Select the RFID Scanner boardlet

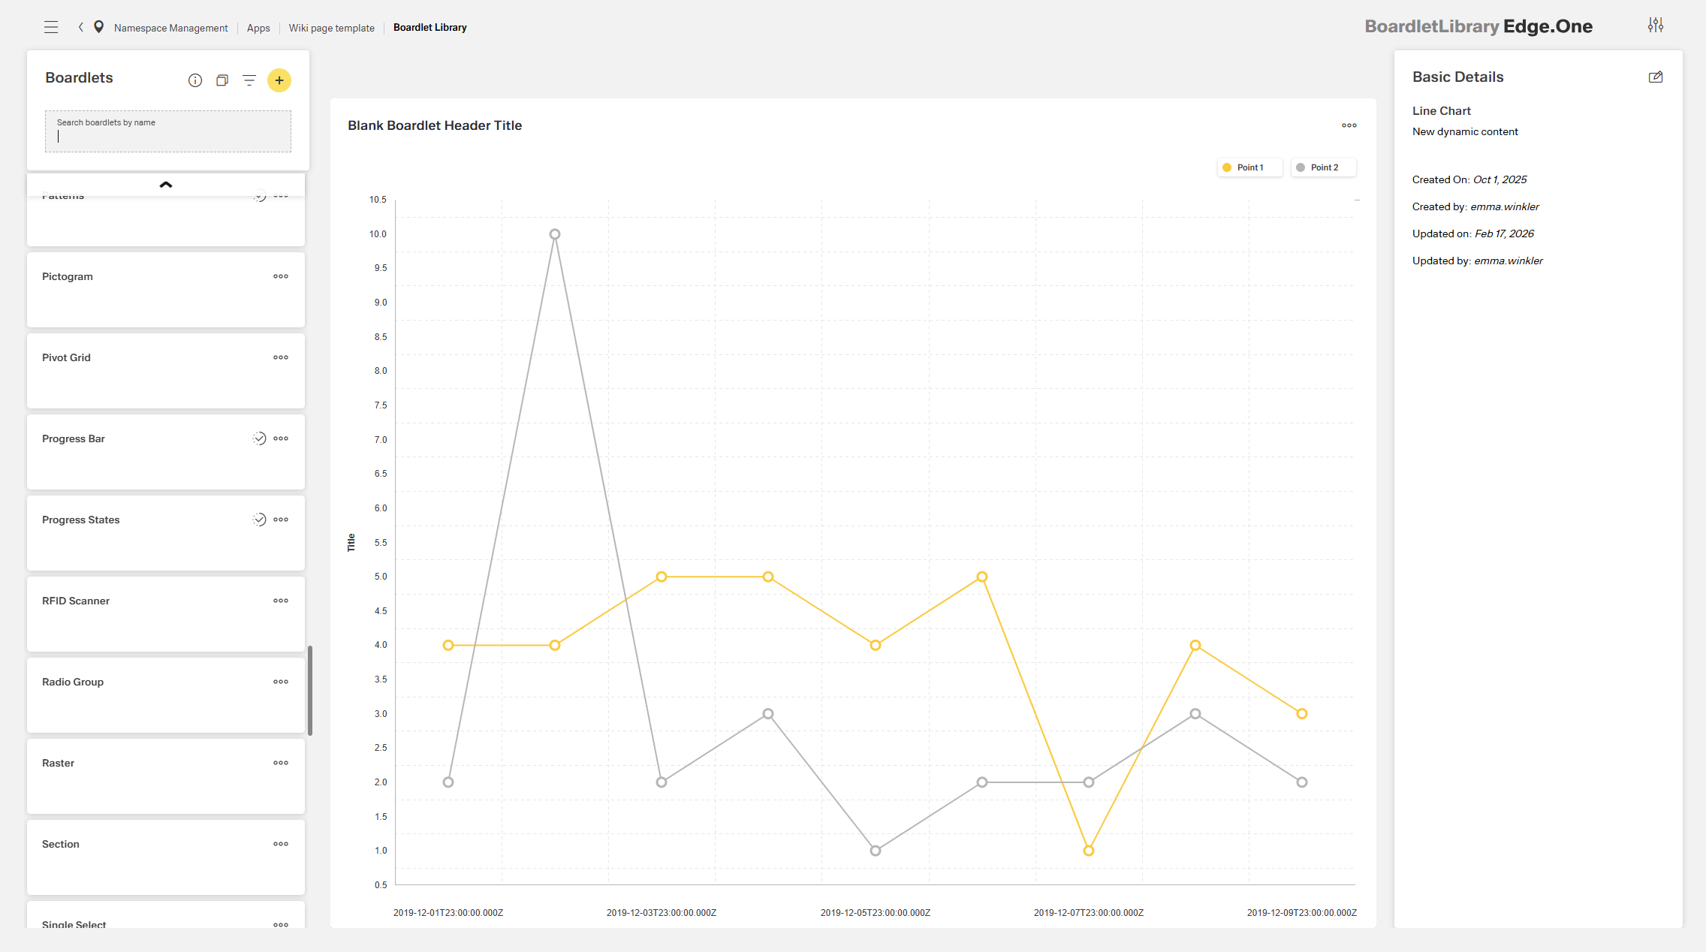point(76,601)
